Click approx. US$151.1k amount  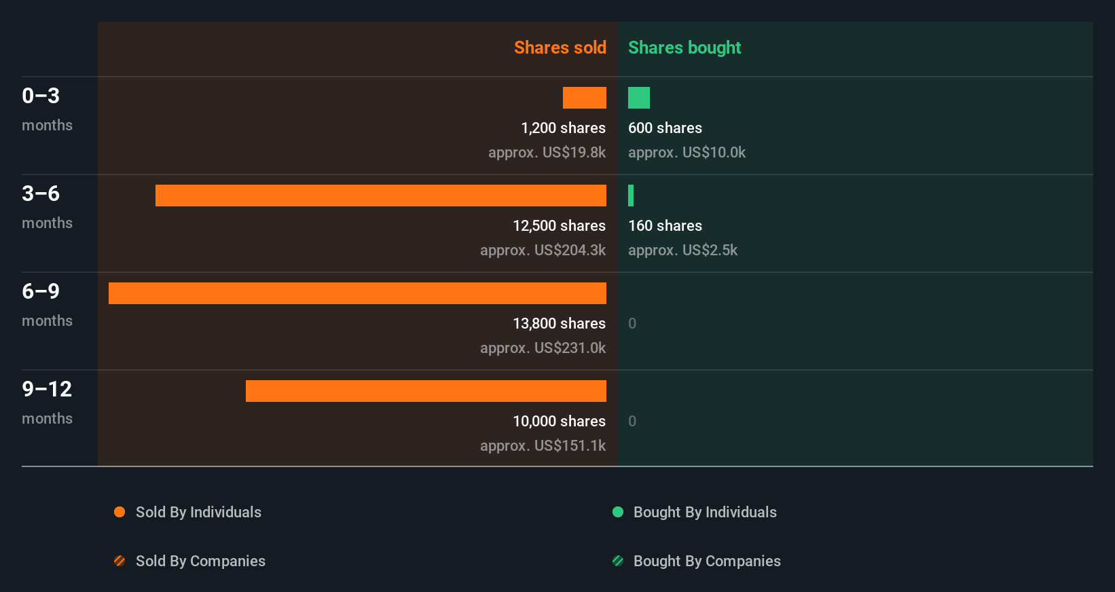543,445
